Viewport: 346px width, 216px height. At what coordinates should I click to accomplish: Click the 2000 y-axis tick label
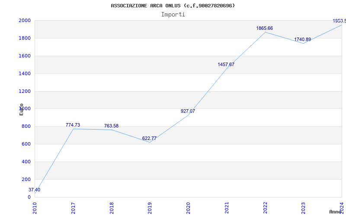(x=25, y=20)
